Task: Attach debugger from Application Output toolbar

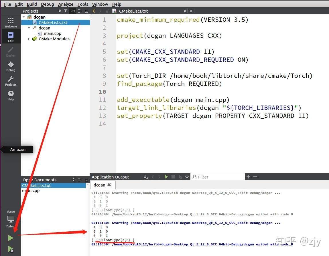Action: (180, 177)
